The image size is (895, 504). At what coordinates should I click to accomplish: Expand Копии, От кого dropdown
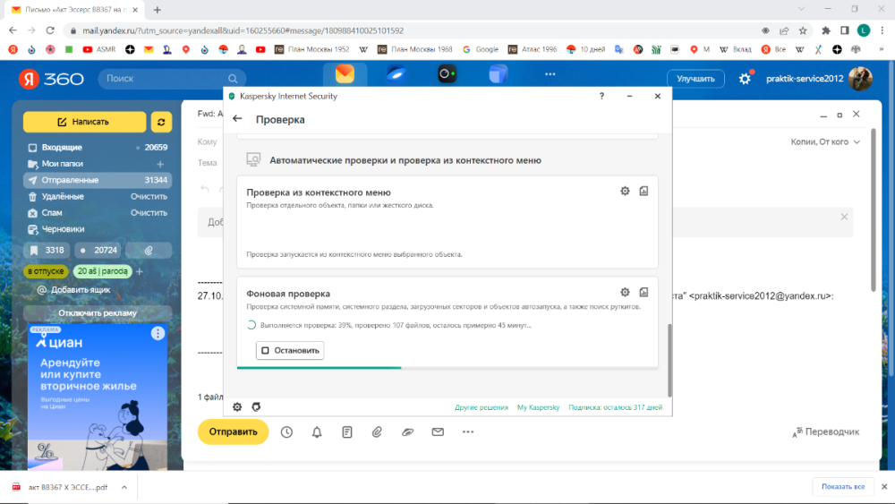tap(825, 141)
